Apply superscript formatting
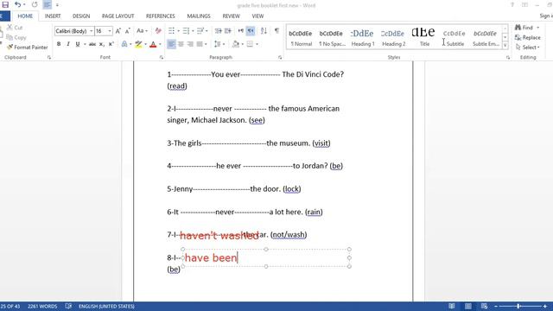 coord(111,44)
